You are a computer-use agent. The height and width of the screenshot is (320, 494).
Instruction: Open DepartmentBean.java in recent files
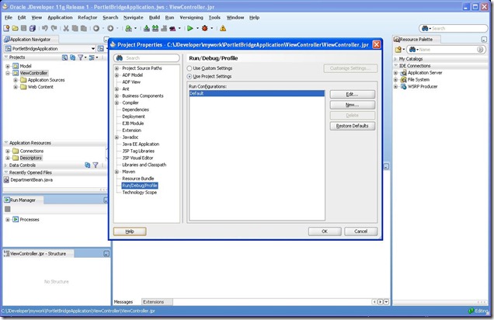point(31,180)
